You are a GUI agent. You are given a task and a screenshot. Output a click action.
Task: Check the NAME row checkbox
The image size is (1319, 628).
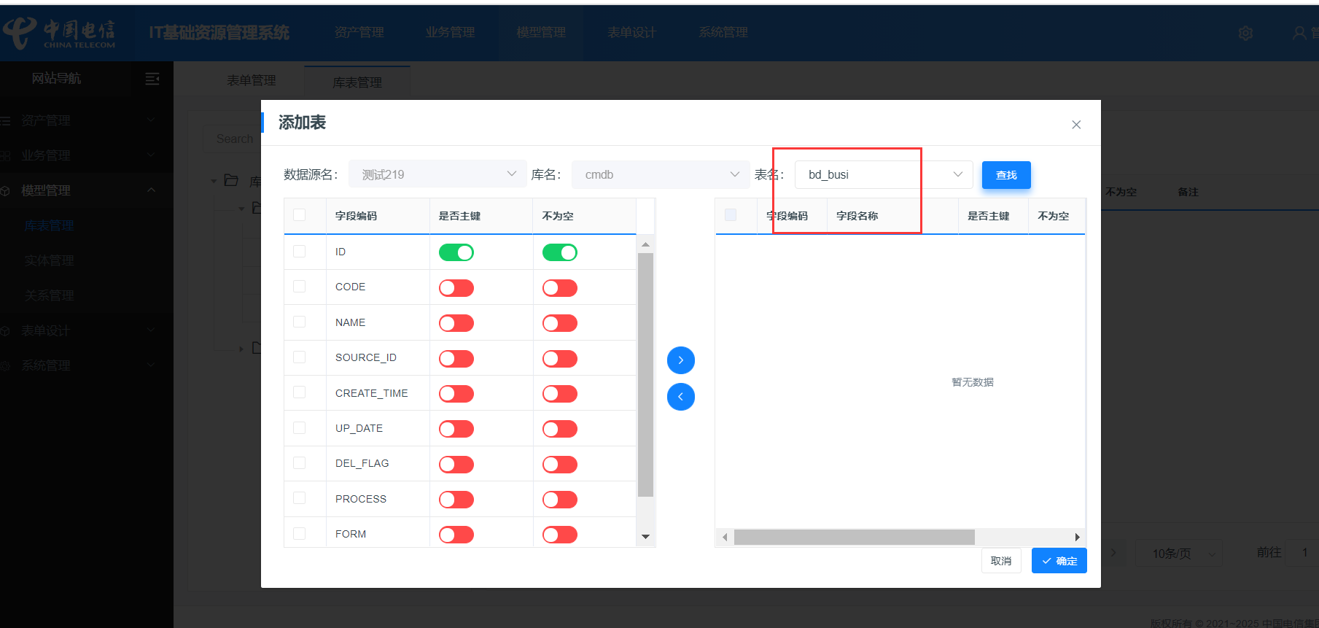pyautogui.click(x=299, y=322)
